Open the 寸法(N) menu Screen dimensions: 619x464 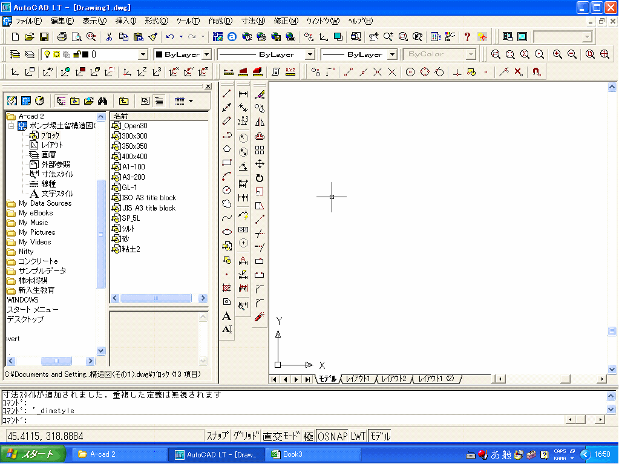[253, 21]
